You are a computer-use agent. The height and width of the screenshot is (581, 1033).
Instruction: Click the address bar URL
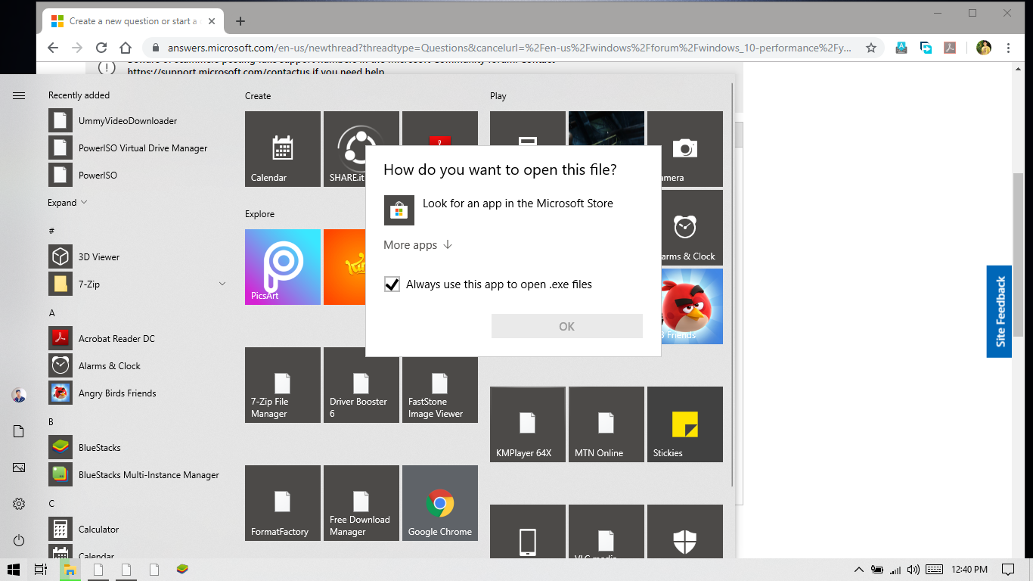pyautogui.click(x=509, y=48)
